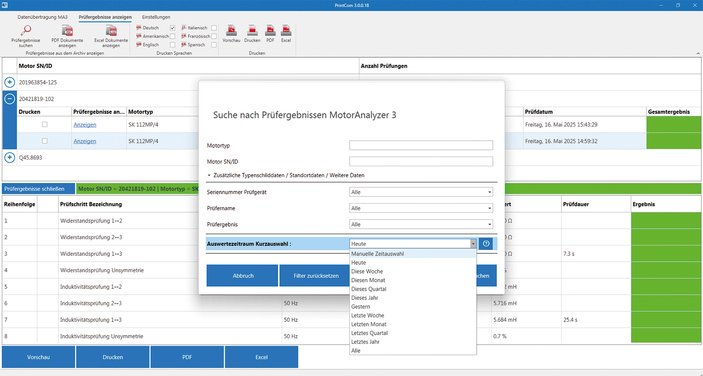Click the Vorschau icon in ribbon
703x376 pixels.
(231, 31)
